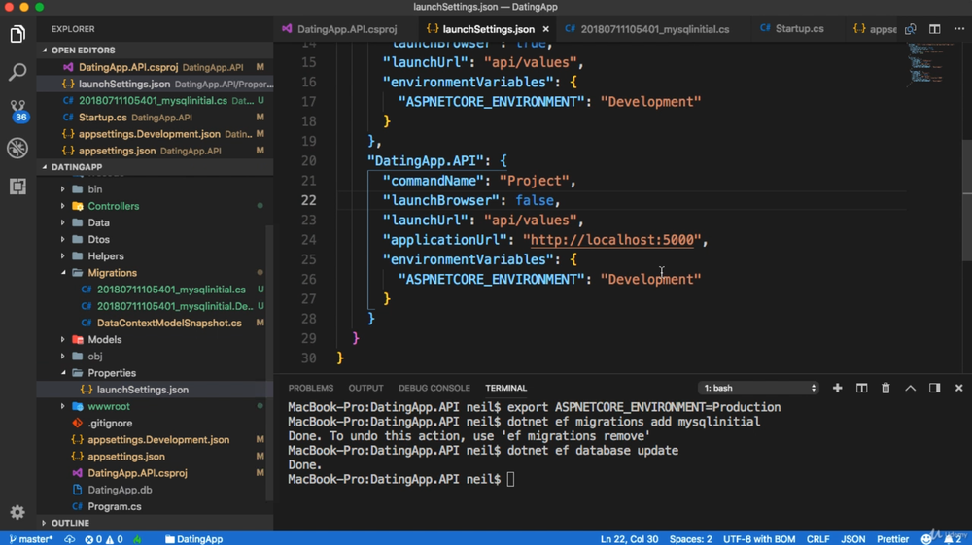This screenshot has height=545, width=972.
Task: Open the Debug view icon
Action: [x=17, y=148]
